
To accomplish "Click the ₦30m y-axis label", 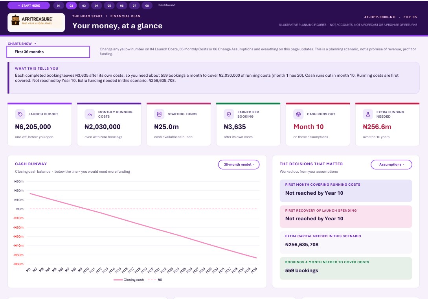I will click(x=19, y=181).
